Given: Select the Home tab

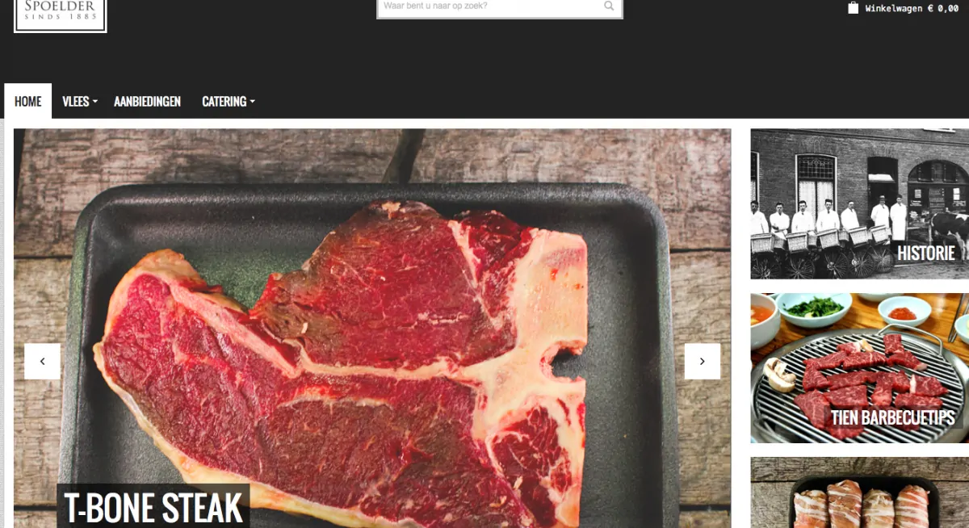Looking at the screenshot, I should [x=27, y=102].
